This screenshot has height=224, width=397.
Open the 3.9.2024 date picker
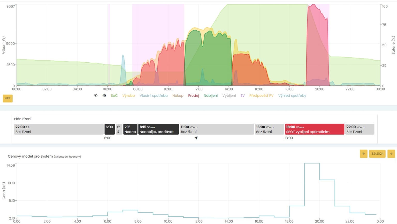coord(377,154)
